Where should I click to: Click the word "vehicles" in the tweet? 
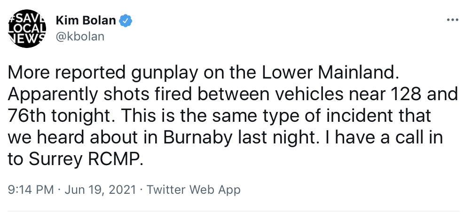[x=301, y=95]
